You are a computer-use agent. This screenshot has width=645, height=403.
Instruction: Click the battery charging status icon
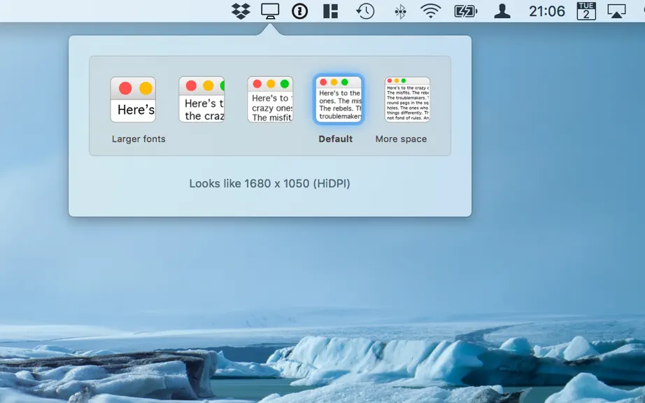(x=466, y=11)
